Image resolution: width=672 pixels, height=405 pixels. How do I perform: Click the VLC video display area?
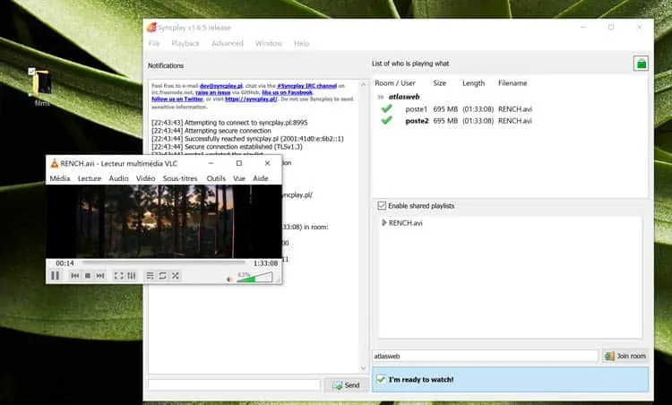(164, 221)
